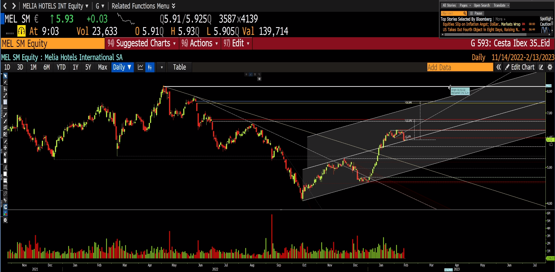Open the dashed line style tool

(5, 187)
